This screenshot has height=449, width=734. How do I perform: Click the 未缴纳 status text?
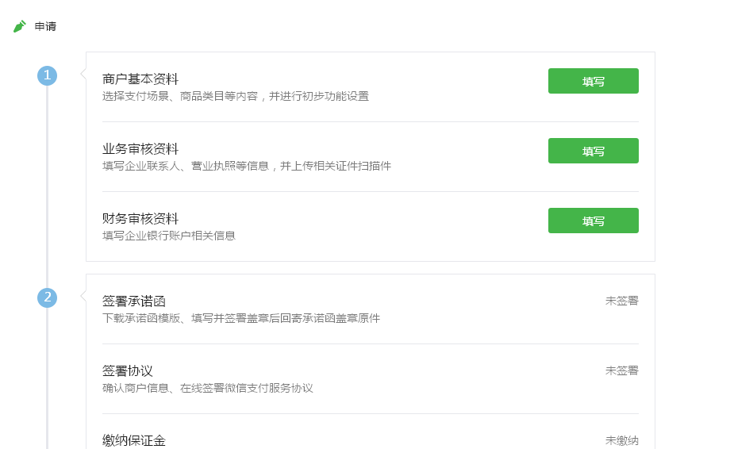(x=621, y=440)
